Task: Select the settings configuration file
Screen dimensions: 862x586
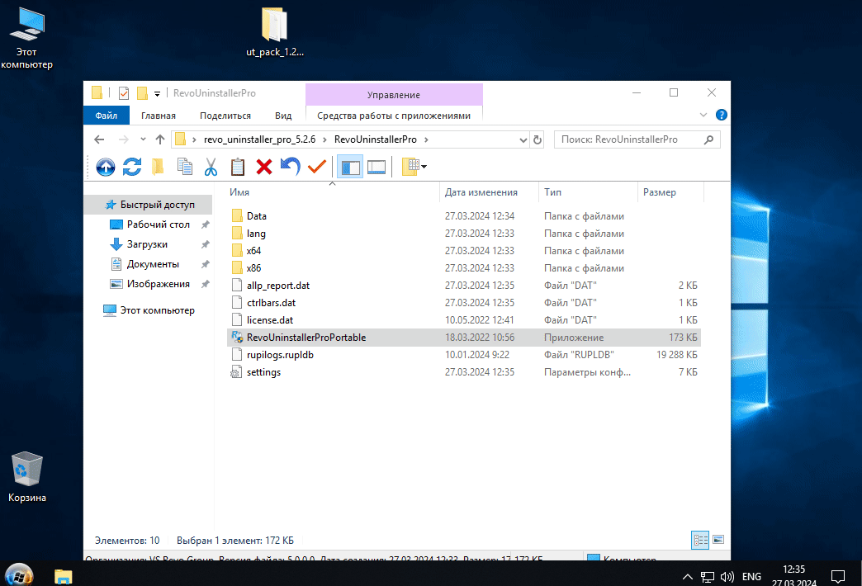Action: click(464, 372)
